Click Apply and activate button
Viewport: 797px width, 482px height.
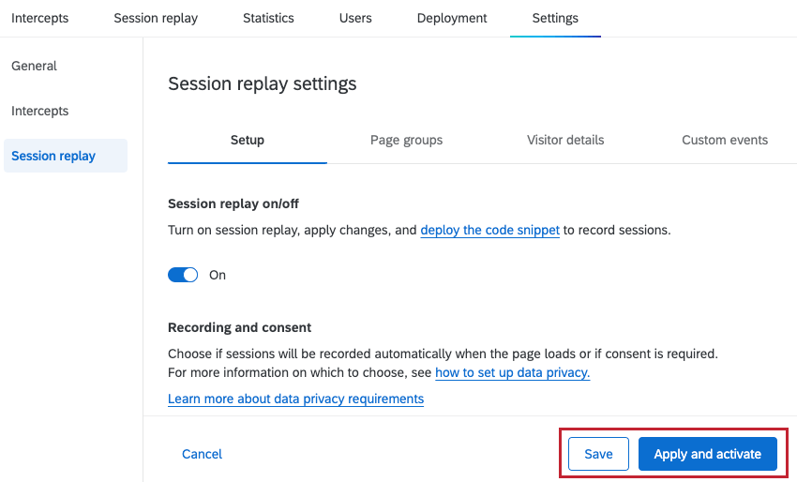coord(708,454)
